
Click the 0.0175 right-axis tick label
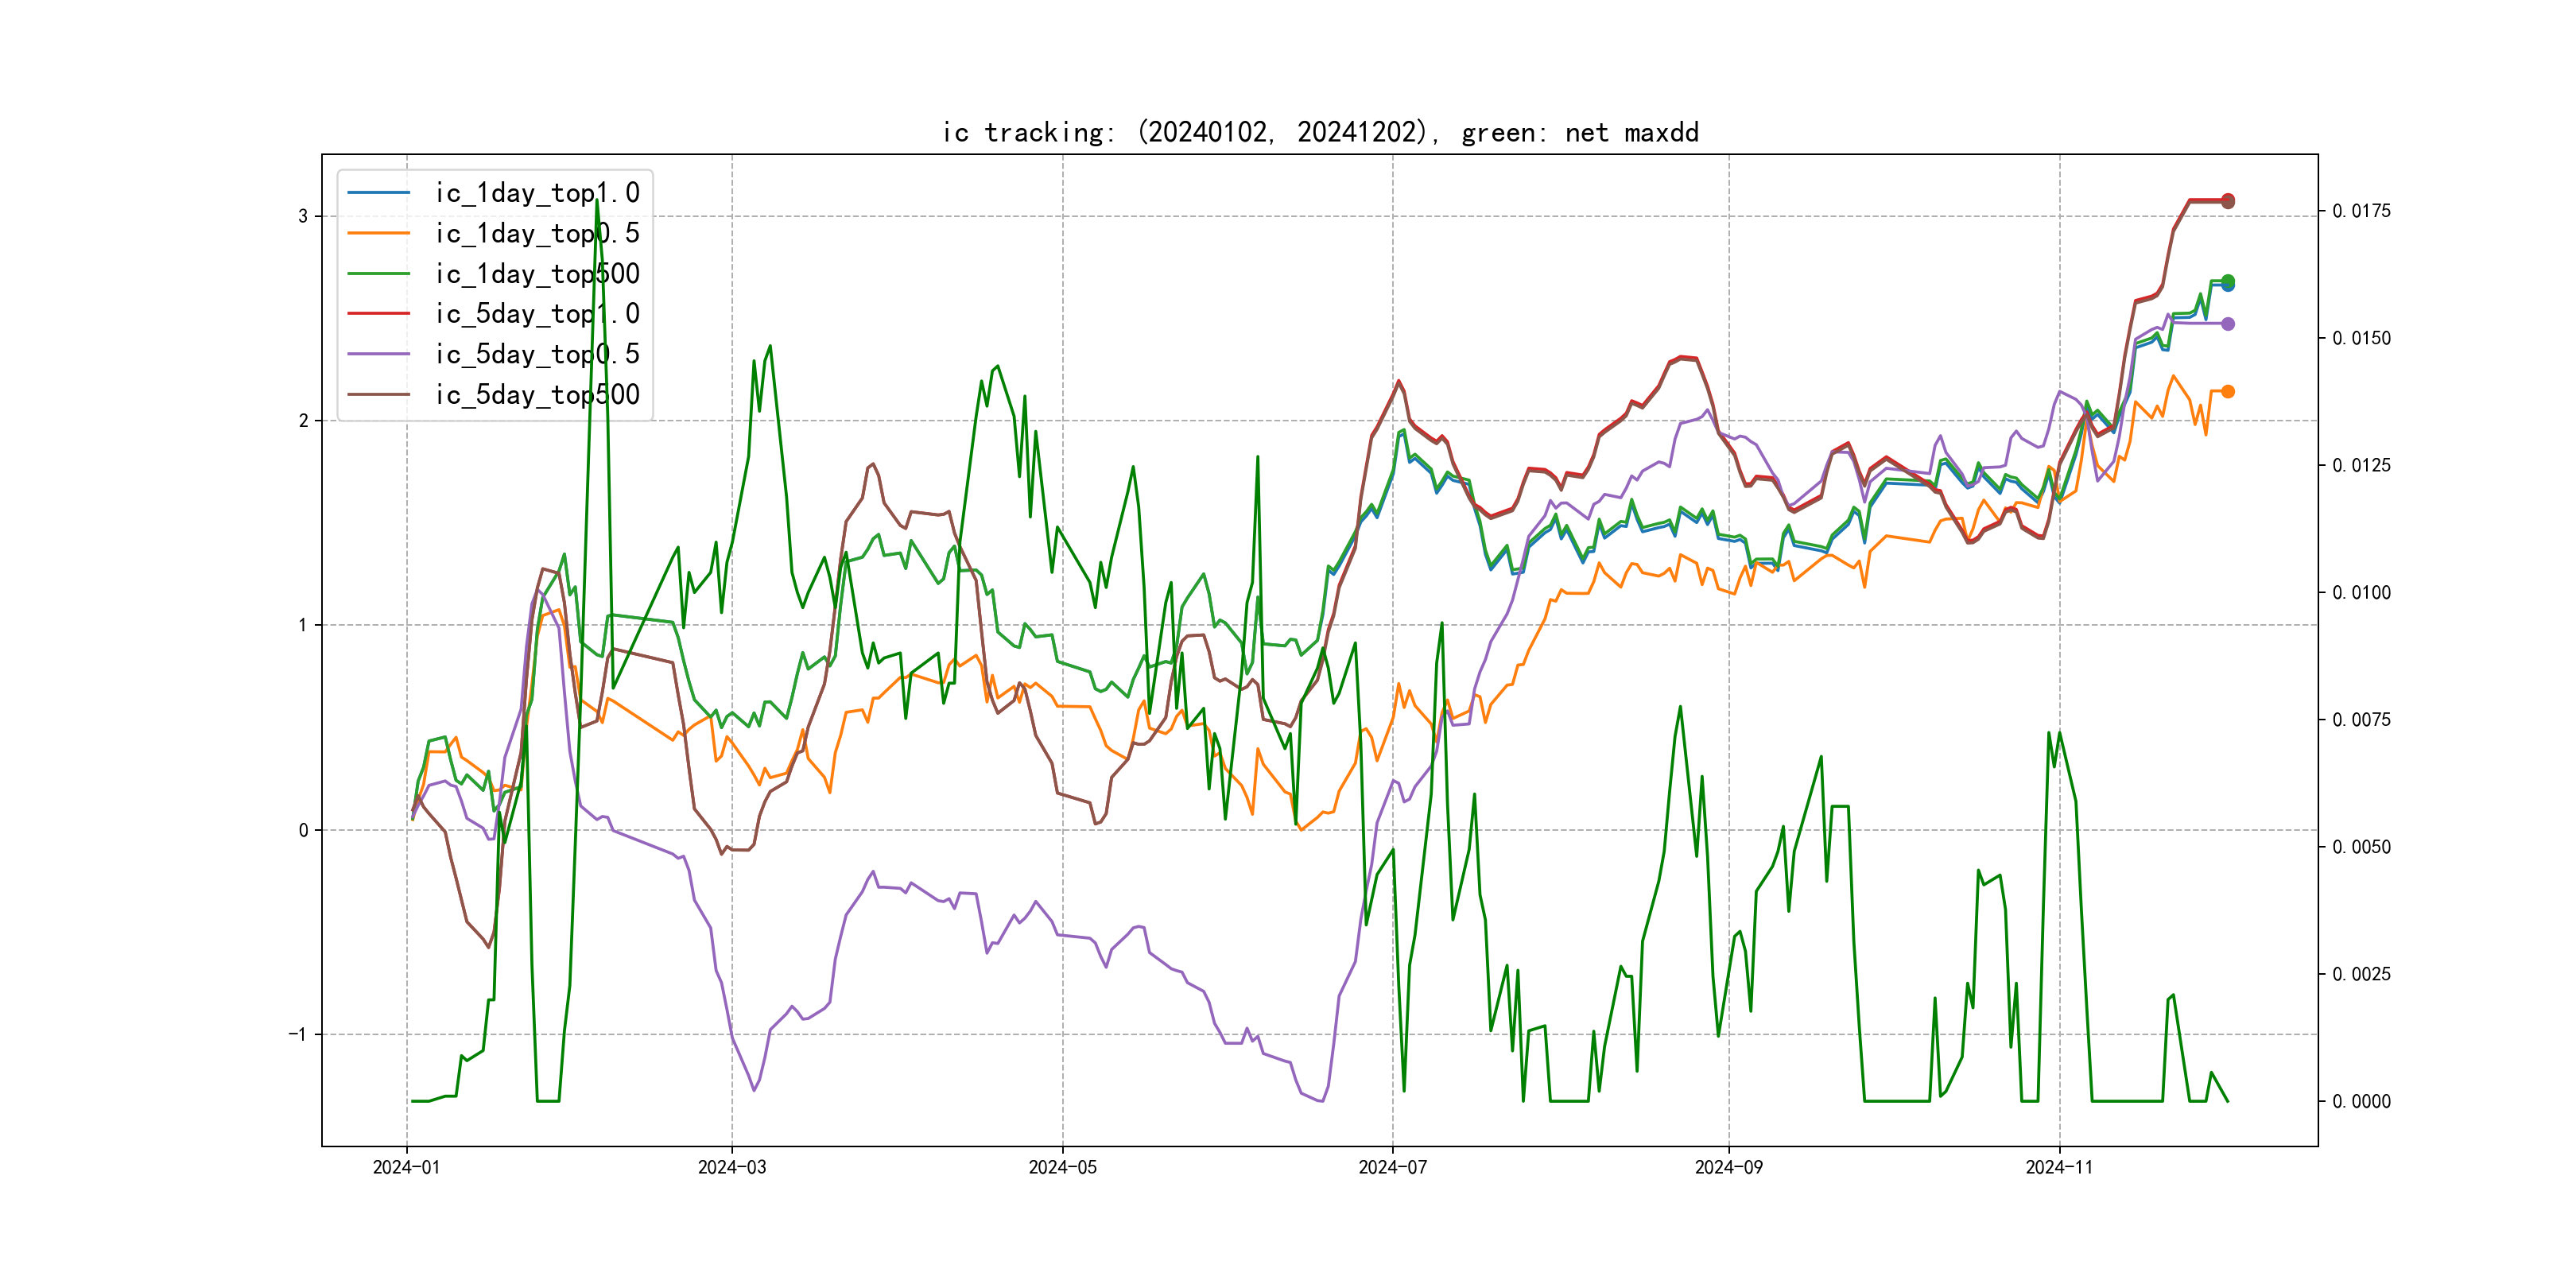pyautogui.click(x=2361, y=211)
